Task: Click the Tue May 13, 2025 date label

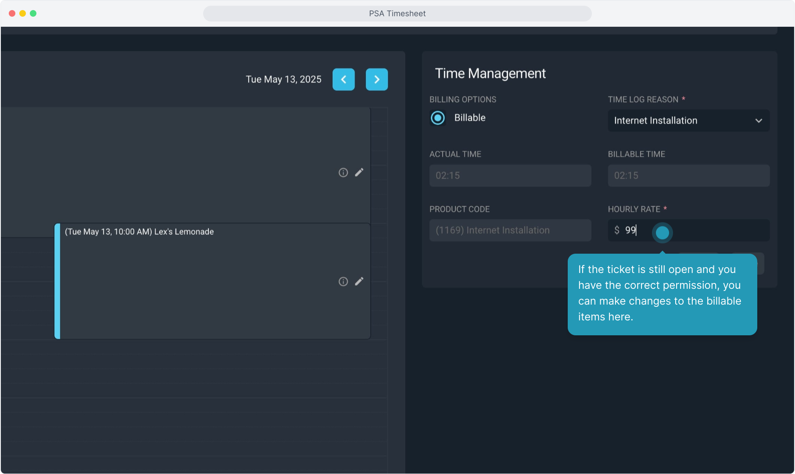Action: (283, 79)
